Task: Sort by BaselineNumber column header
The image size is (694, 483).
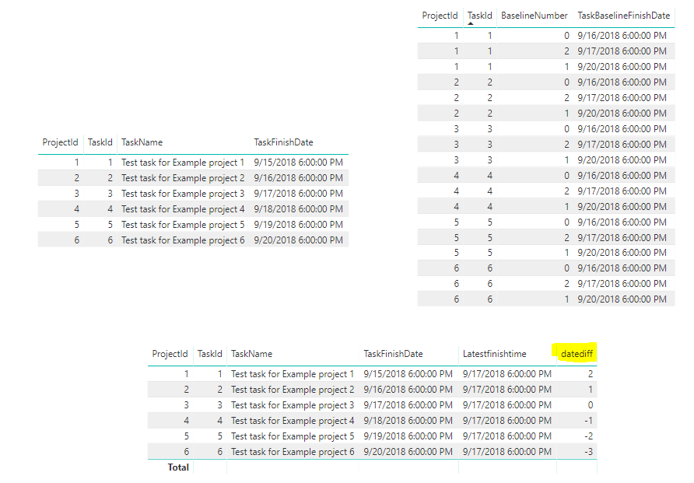Action: click(535, 16)
